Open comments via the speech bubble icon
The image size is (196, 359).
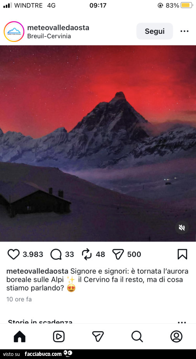[x=56, y=254]
